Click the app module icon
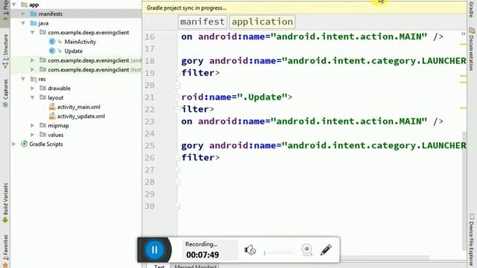 [24, 4]
